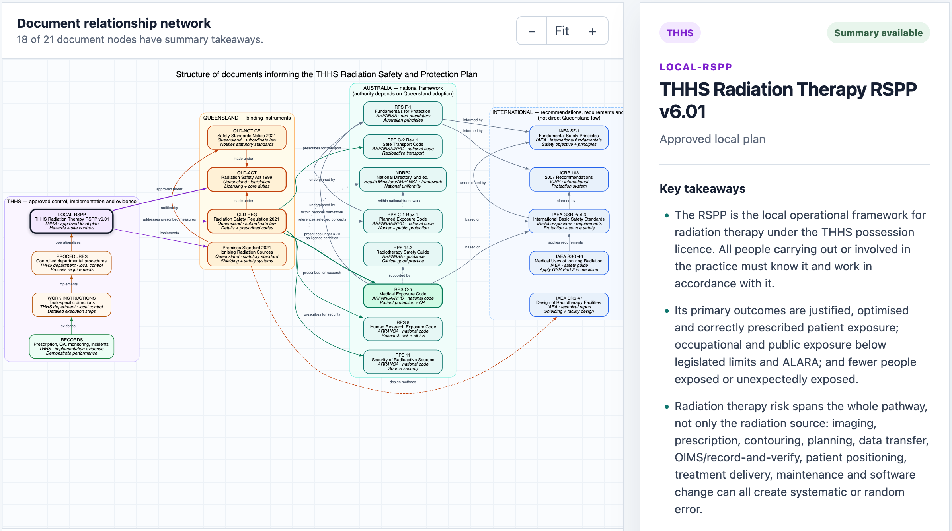Click the 'operationalises' edge label
952x531 pixels.
(x=68, y=242)
